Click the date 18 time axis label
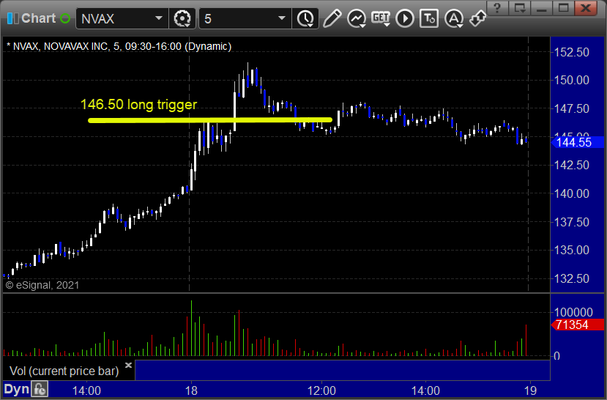This screenshot has width=607, height=400. click(x=191, y=390)
